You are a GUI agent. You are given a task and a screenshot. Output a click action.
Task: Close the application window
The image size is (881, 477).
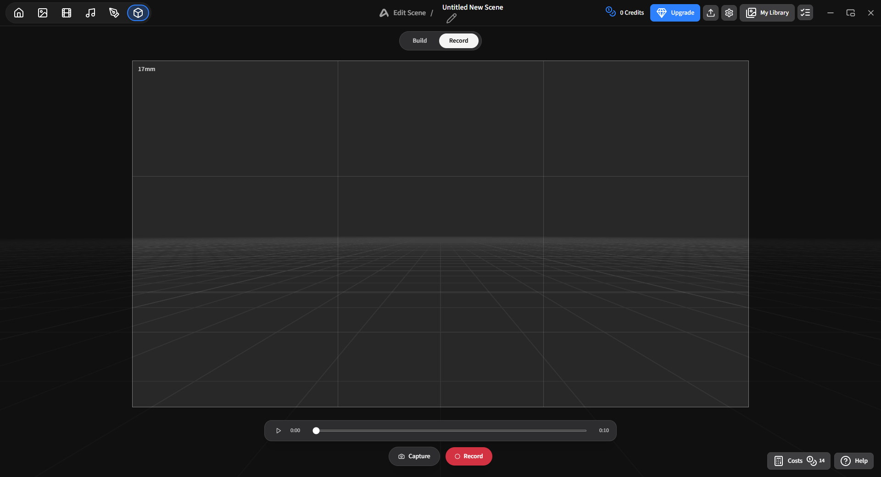point(871,13)
